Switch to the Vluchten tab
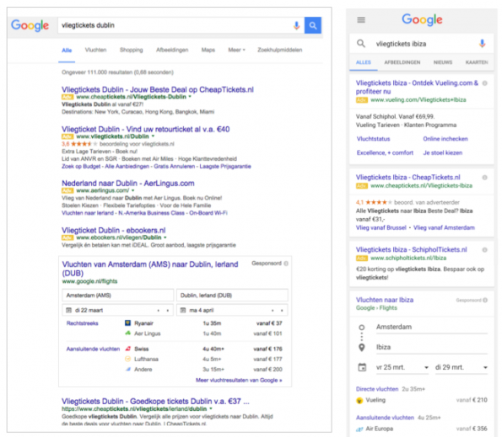 (95, 50)
